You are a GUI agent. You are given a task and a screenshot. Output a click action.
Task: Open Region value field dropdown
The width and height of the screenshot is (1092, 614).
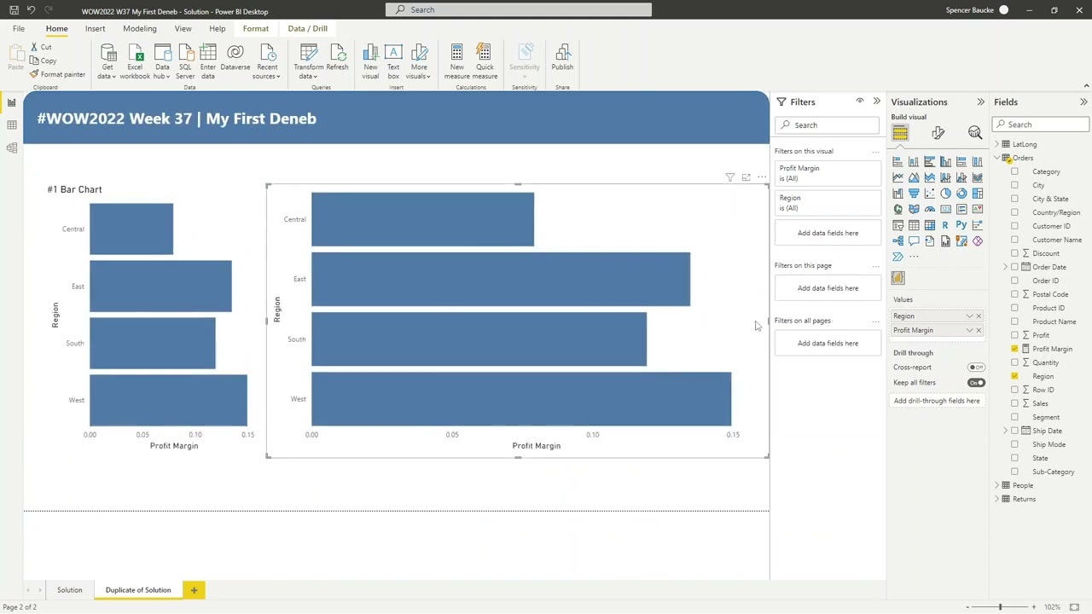(969, 316)
